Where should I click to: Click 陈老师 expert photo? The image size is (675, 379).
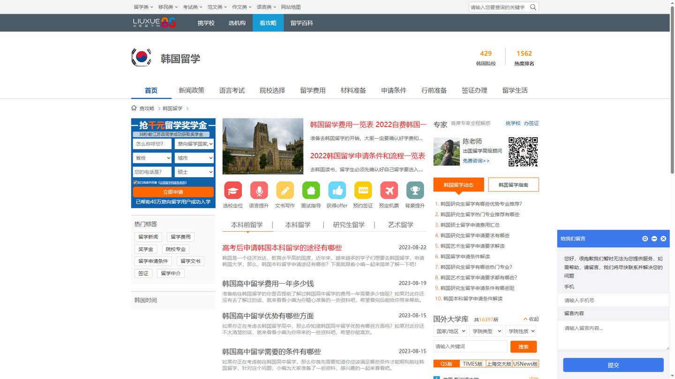point(447,152)
